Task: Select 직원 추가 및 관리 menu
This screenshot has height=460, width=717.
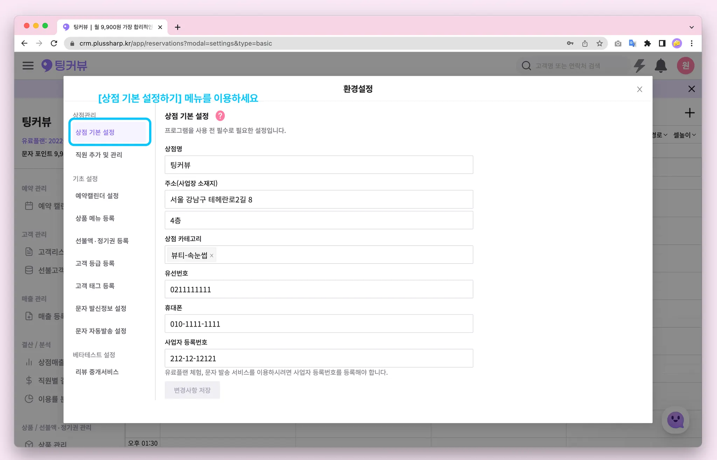Action: (x=99, y=155)
